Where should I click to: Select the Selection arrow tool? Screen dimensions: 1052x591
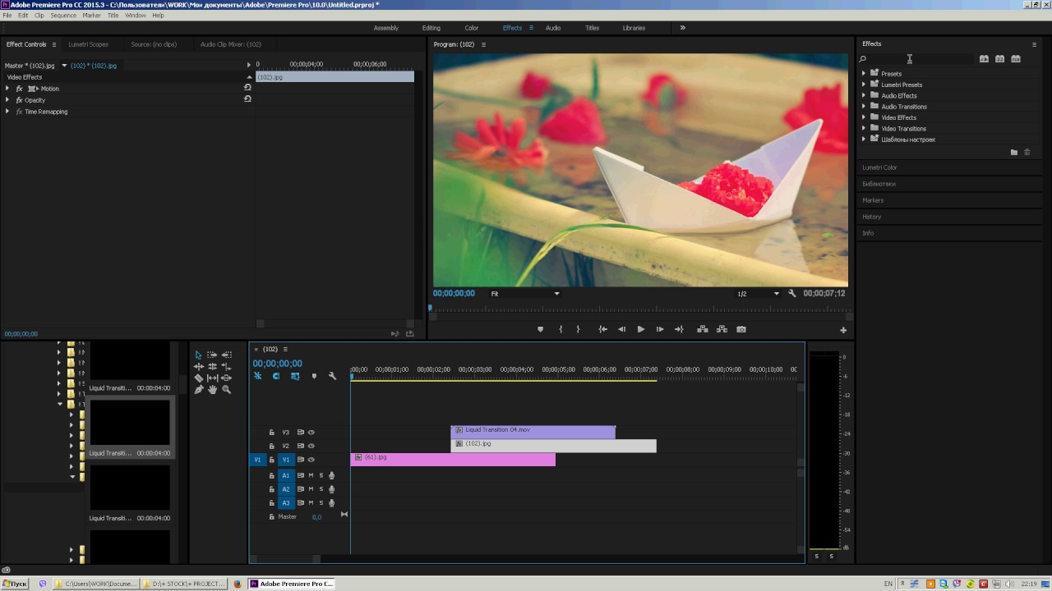coord(198,355)
